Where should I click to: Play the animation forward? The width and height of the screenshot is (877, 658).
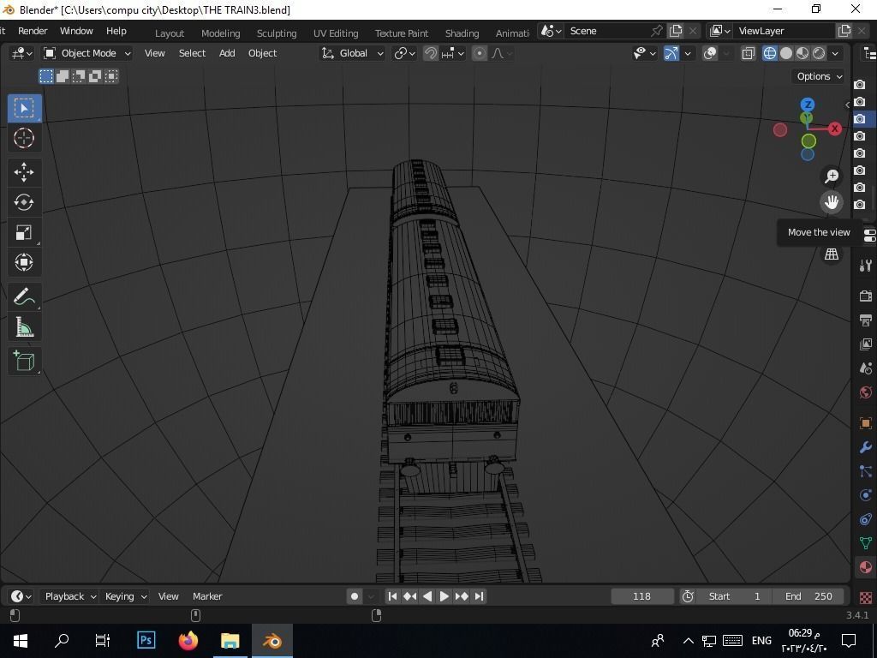pyautogui.click(x=444, y=596)
